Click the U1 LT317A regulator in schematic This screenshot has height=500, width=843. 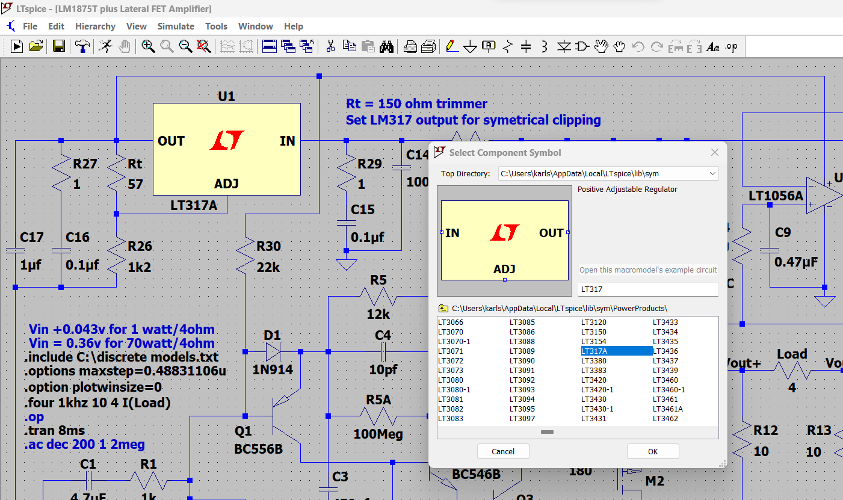226,149
